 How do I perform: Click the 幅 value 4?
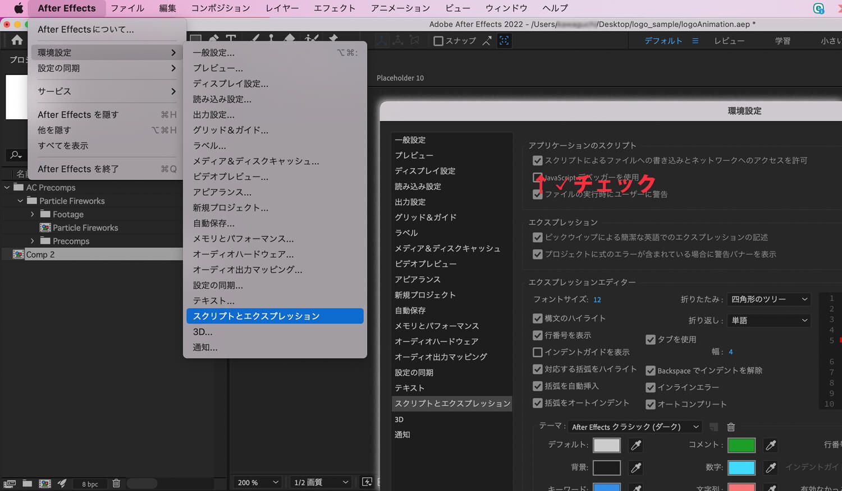[x=731, y=352]
